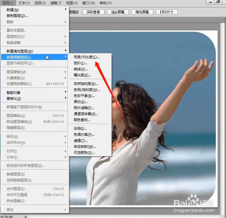The height and width of the screenshot is (218, 226).
Task: Choose 渐变映射(M)... adjustment layer
Action: click(x=90, y=147)
